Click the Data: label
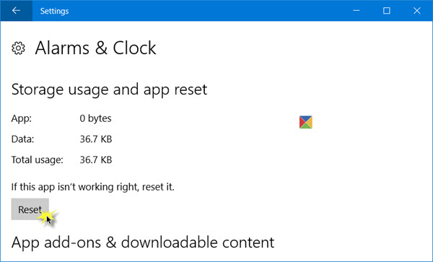The width and height of the screenshot is (433, 262). [22, 139]
